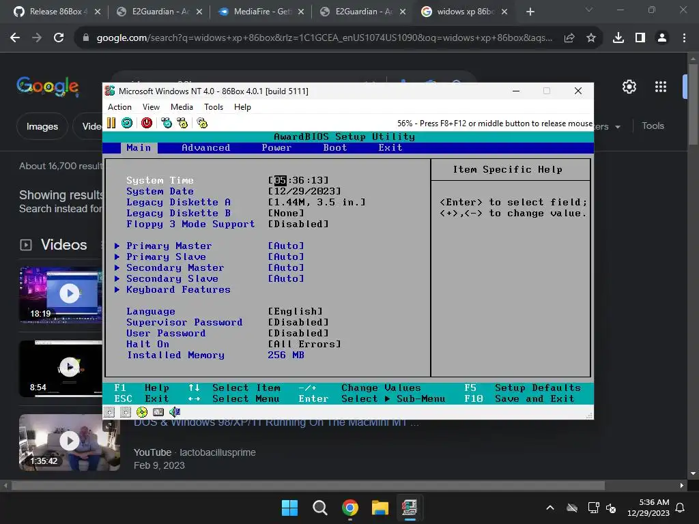Expand Primary Master sub-menu

point(169,246)
